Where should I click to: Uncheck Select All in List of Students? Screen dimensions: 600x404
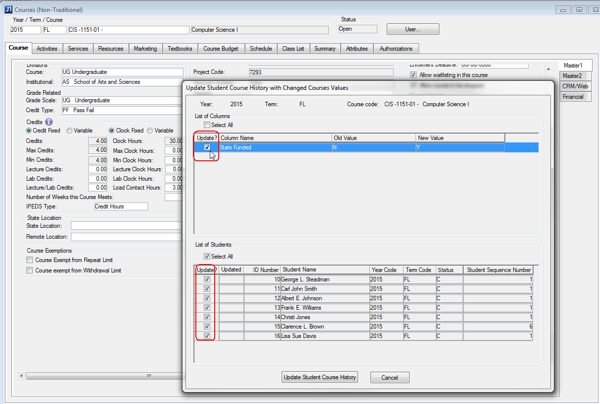pyautogui.click(x=207, y=257)
